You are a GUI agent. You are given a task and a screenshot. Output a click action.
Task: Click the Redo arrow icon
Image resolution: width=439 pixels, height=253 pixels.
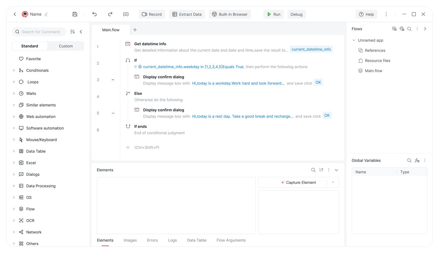[110, 14]
